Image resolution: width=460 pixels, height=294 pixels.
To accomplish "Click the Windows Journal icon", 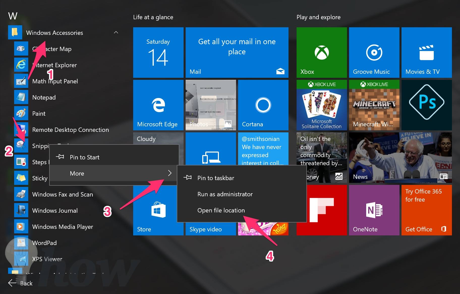I will tap(21, 210).
